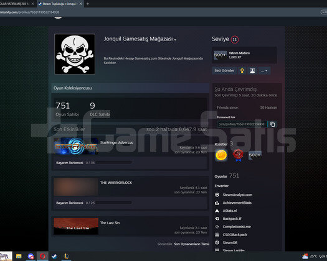The image size is (327, 261).
Task: Open the Oyunlar 751 games link
Action: click(x=227, y=176)
